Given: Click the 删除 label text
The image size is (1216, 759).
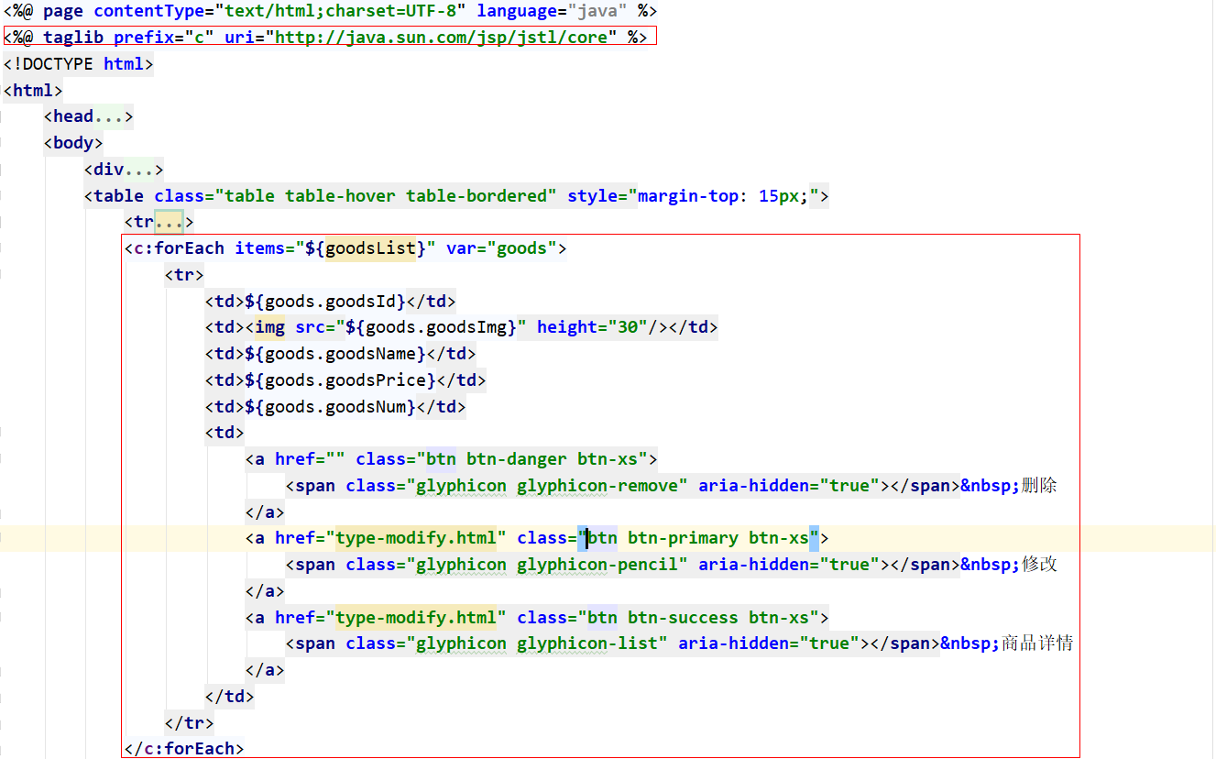Looking at the screenshot, I should pyautogui.click(x=1039, y=486).
